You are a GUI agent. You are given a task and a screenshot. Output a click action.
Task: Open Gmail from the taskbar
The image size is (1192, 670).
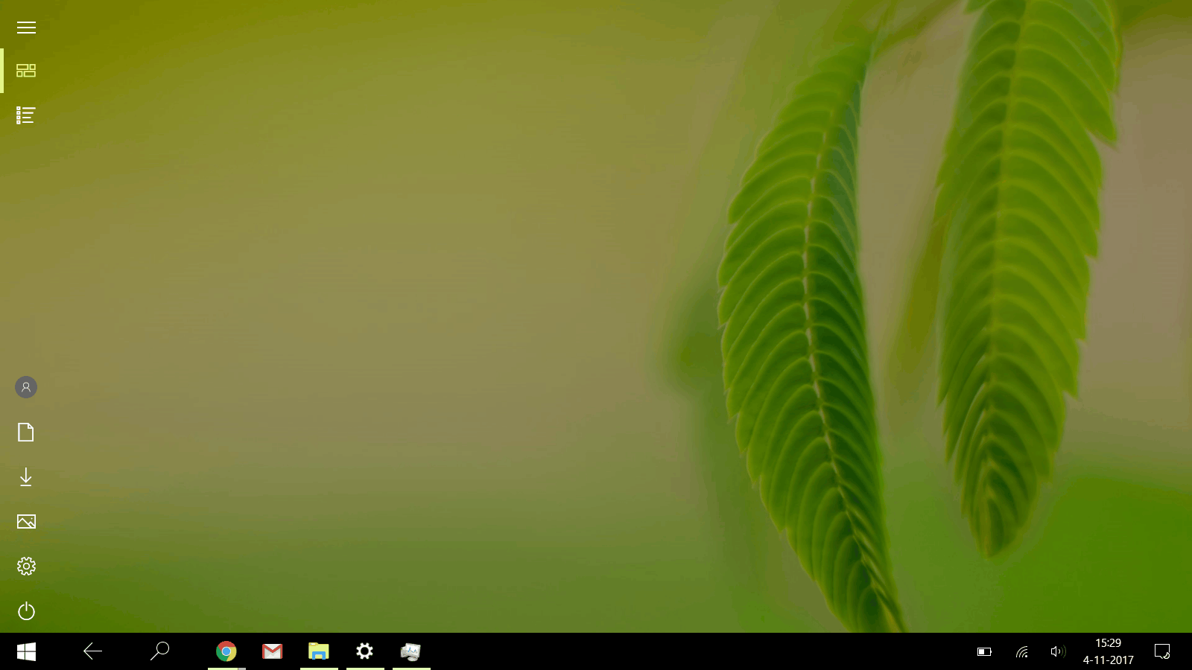[x=273, y=651]
